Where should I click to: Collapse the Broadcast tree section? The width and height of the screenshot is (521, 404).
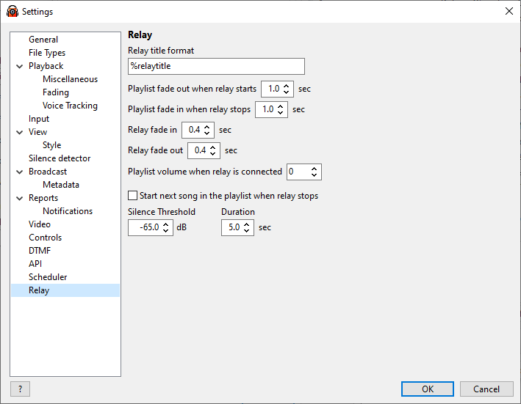point(20,172)
